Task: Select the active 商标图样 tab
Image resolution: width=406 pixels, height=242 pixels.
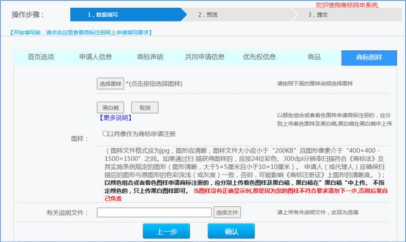Action: 369,58
